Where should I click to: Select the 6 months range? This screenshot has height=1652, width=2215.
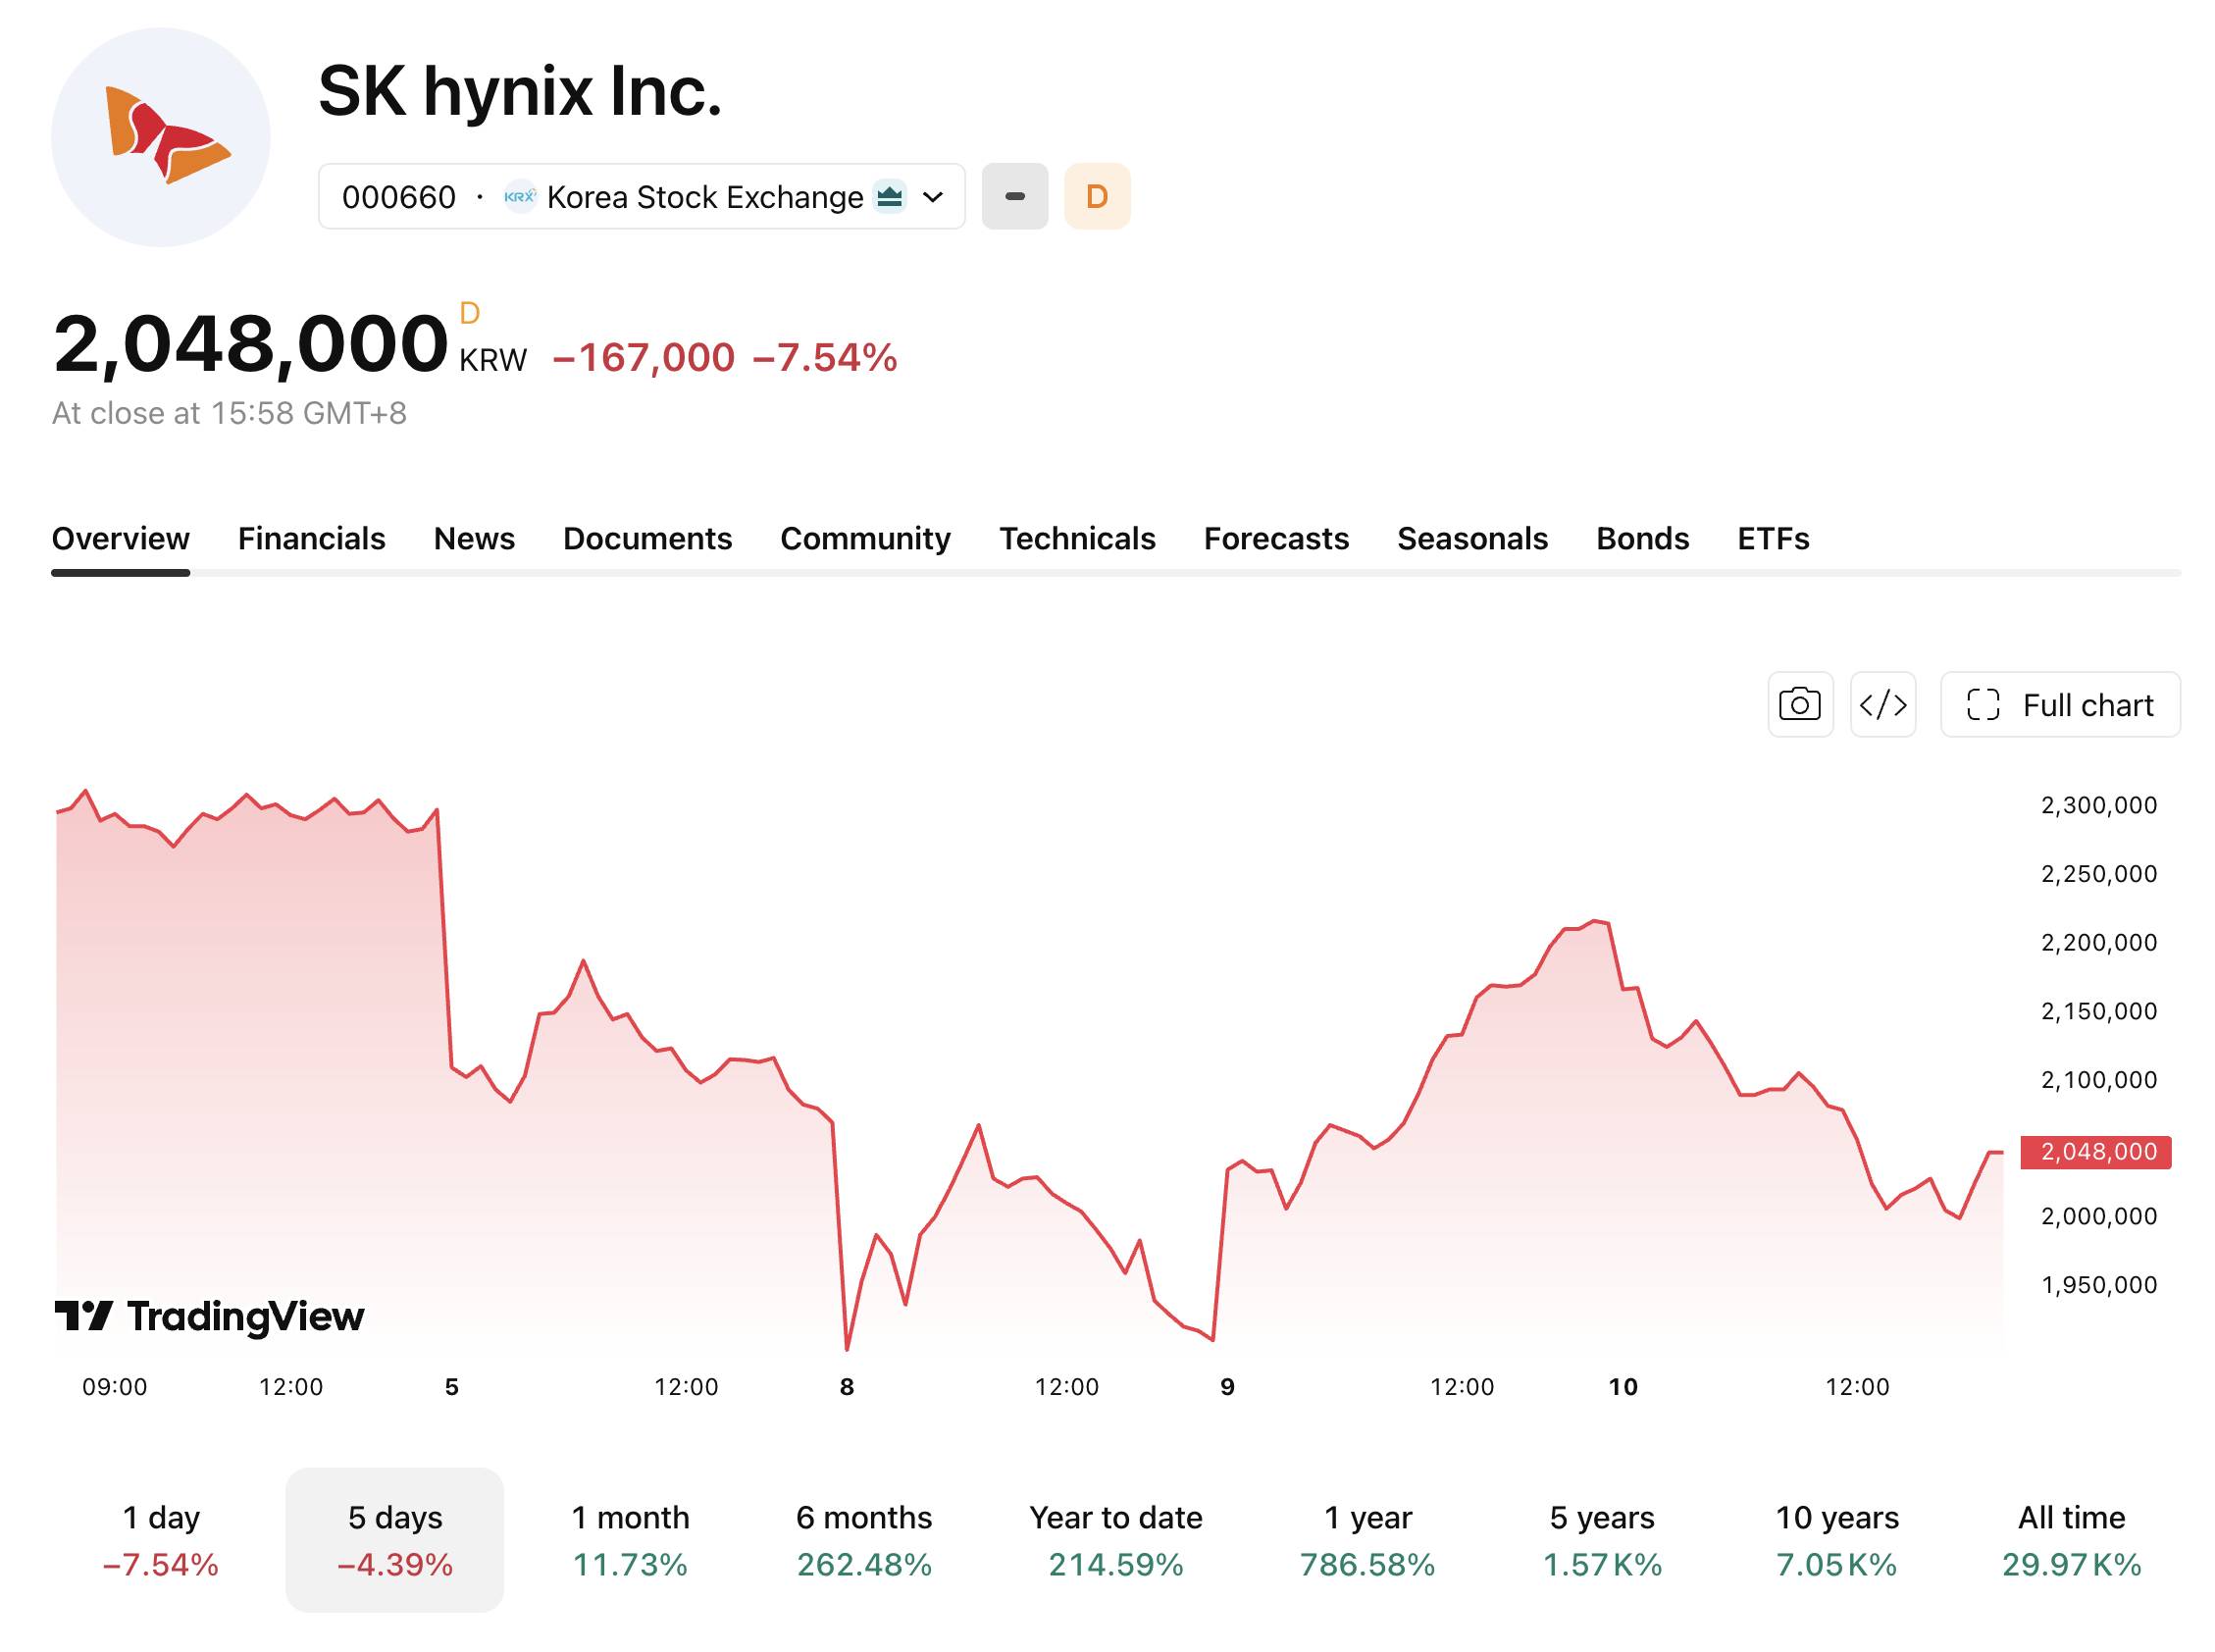pos(864,1539)
